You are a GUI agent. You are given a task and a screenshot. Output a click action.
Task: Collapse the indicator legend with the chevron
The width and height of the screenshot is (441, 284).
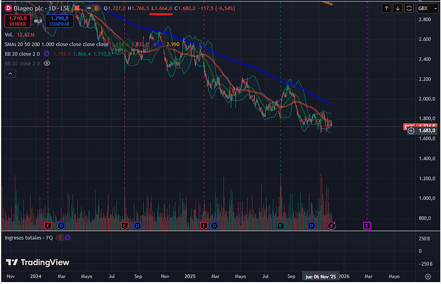tap(10, 73)
